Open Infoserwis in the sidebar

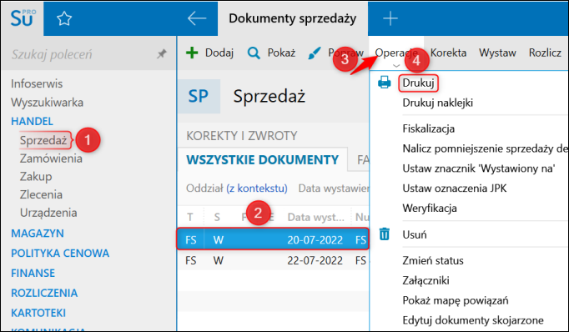coord(37,83)
